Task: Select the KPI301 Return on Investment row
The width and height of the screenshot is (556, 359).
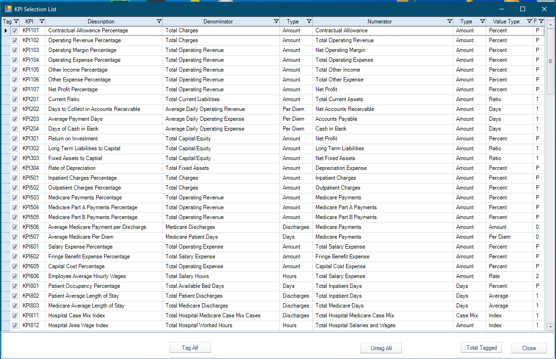Action: 94,139
